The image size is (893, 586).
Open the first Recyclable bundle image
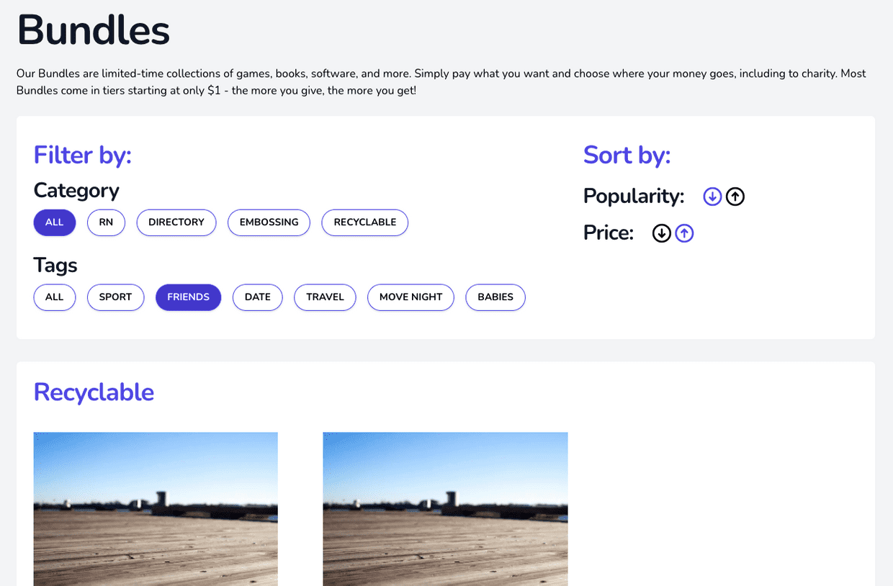pos(156,509)
